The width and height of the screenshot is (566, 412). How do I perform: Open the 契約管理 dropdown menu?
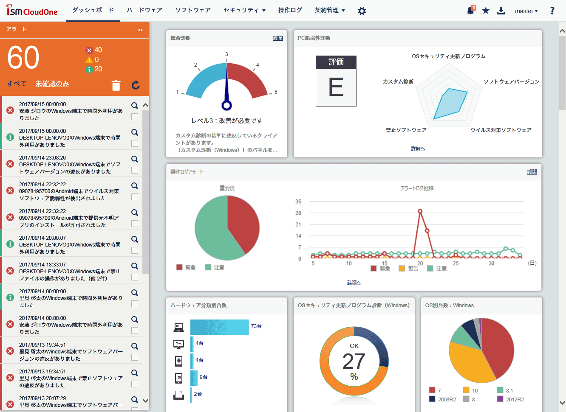pyautogui.click(x=330, y=10)
